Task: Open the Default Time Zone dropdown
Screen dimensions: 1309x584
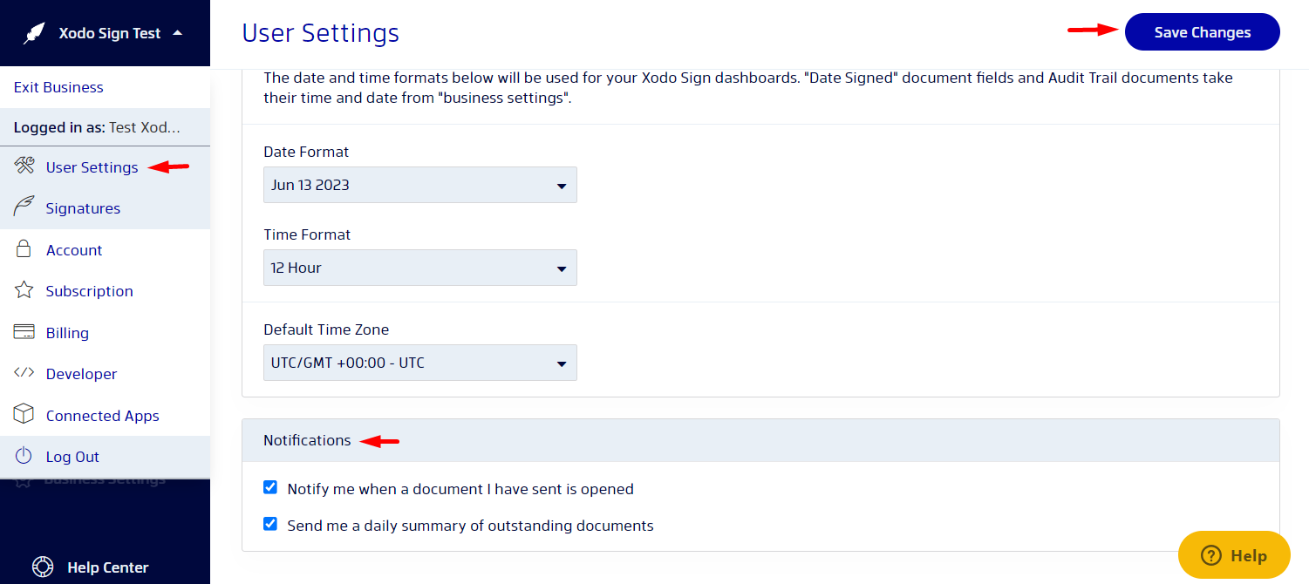Action: [x=420, y=363]
